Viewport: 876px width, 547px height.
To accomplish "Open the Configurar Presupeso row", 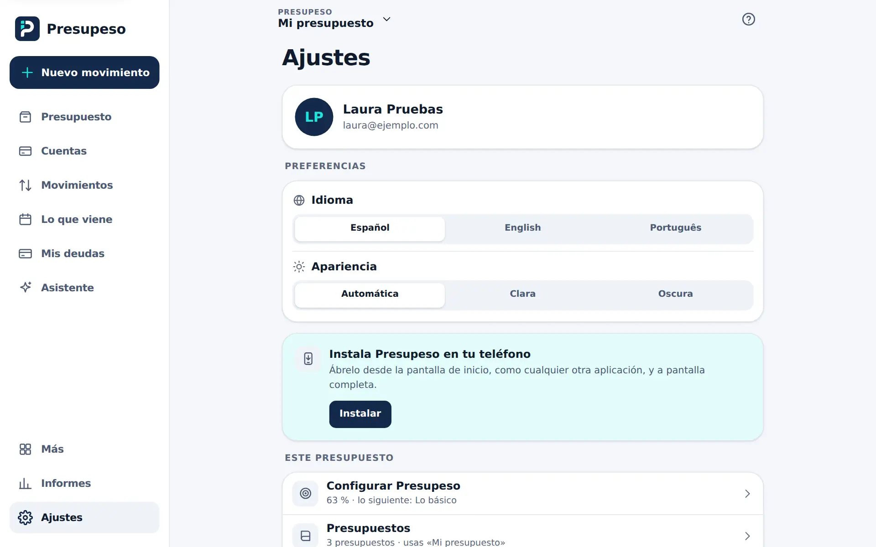I will pos(522,493).
